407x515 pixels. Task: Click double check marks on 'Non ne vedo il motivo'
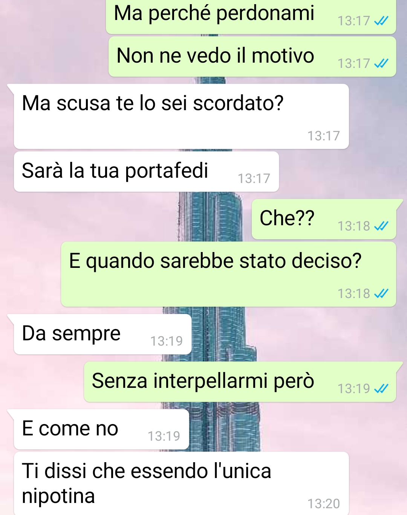coord(381,63)
